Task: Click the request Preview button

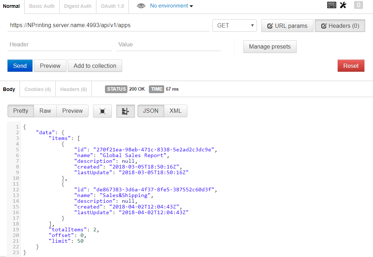Action: [x=50, y=66]
